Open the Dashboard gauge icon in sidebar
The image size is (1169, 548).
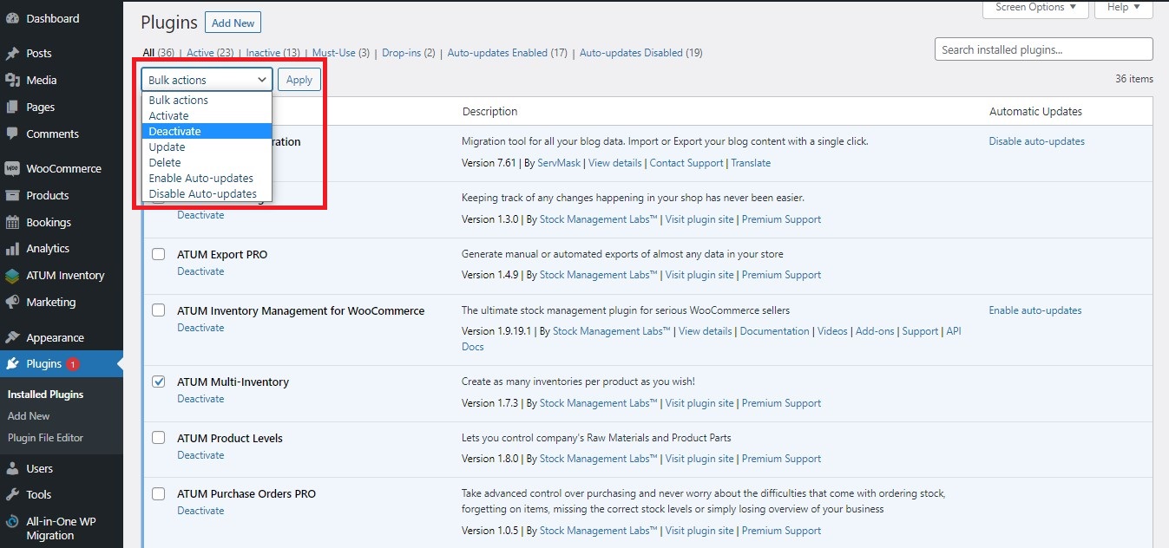pos(12,18)
